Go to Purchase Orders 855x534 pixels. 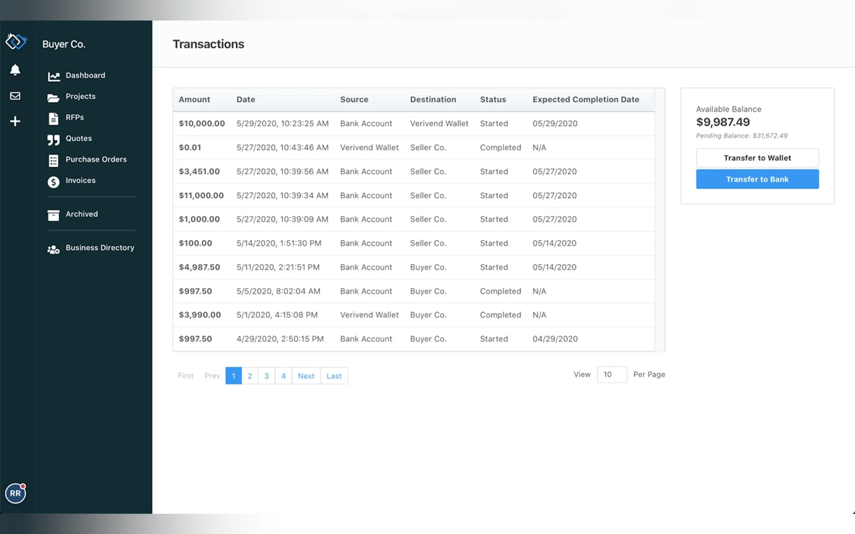click(96, 159)
